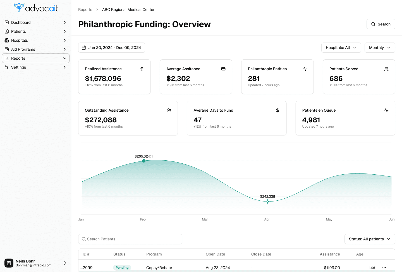Click the dollar icon on Realized Assistance card
This screenshot has width=402, height=272.
142,69
